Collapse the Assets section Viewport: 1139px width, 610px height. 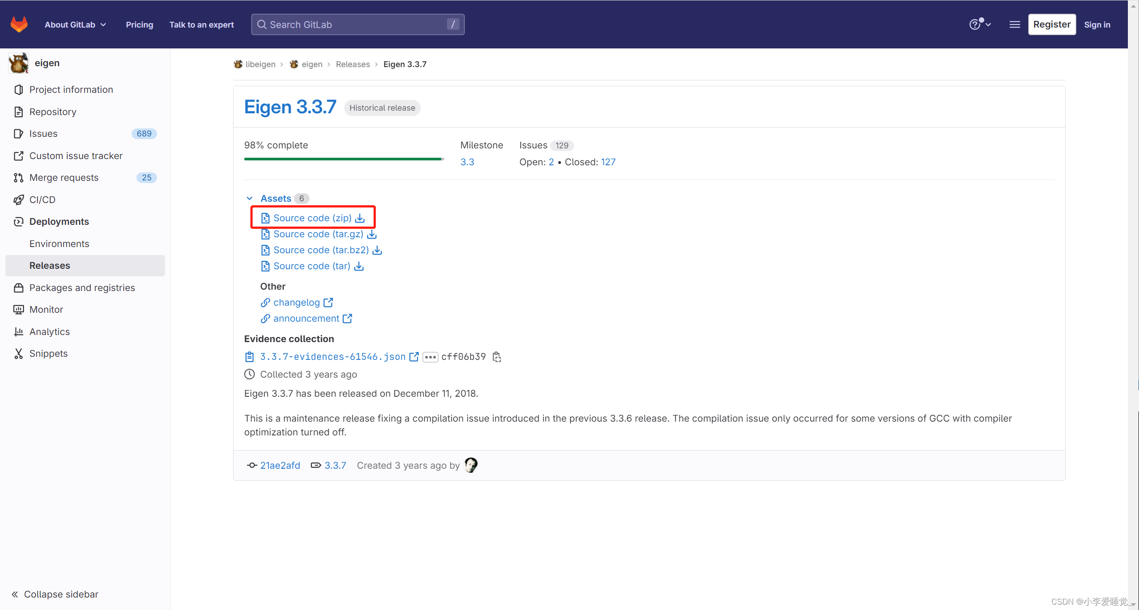point(250,198)
